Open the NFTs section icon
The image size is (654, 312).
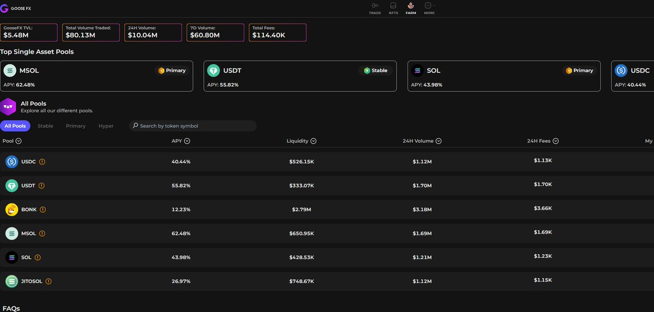click(x=393, y=5)
